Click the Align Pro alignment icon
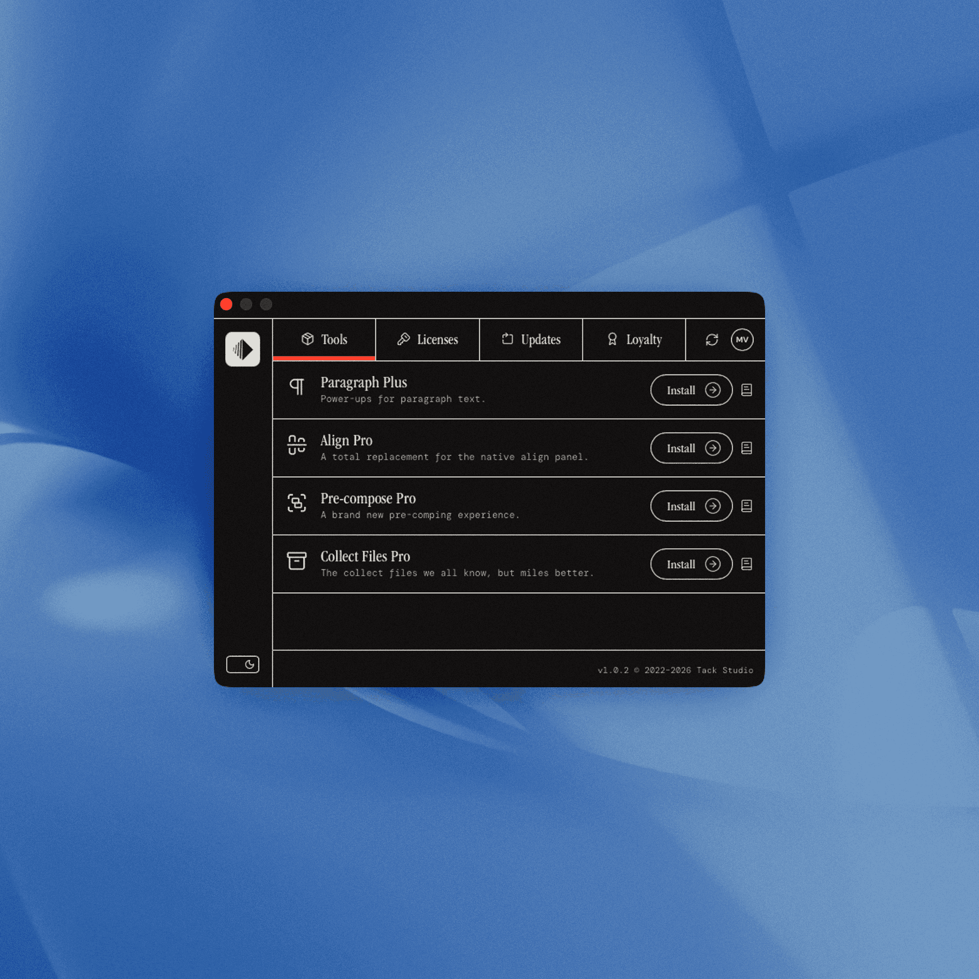Screen dimensions: 979x979 (297, 445)
